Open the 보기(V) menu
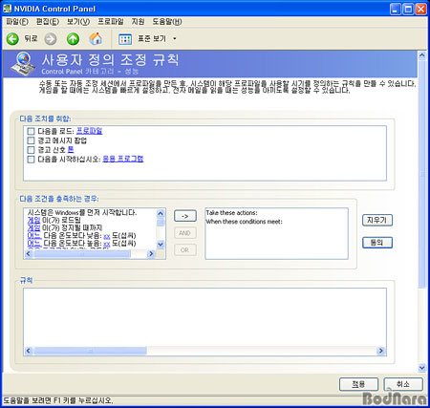This screenshot has height=408, width=430. click(78, 22)
